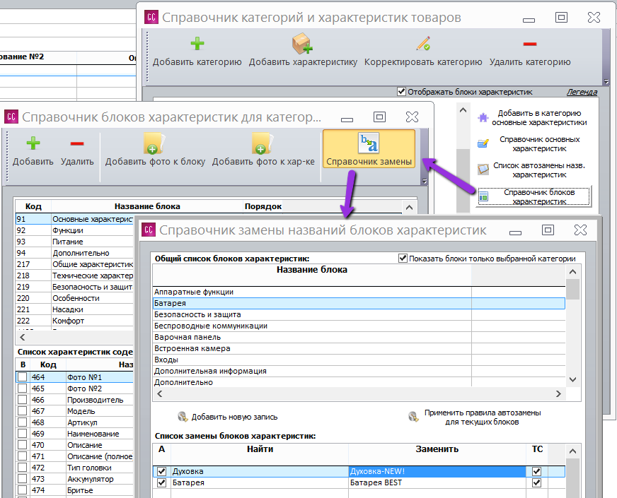Click up arrow of right side panel scrollbar
Viewport: 617px width, 498px height.
[x=463, y=110]
